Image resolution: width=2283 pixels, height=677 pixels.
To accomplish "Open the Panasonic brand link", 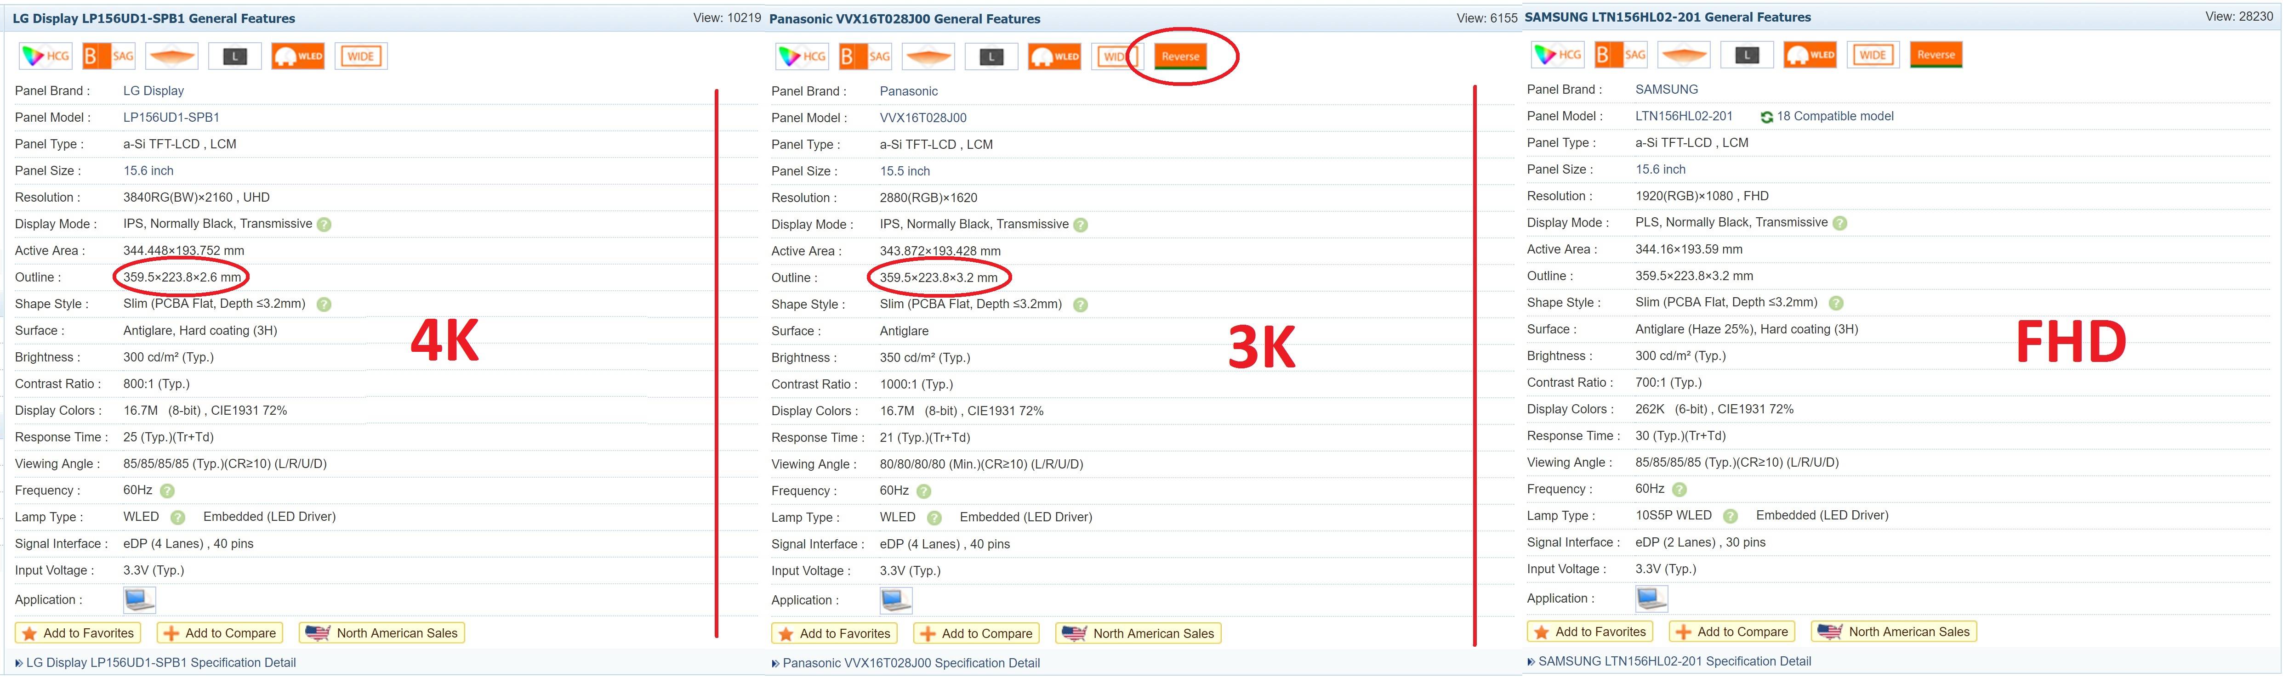I will click(908, 92).
